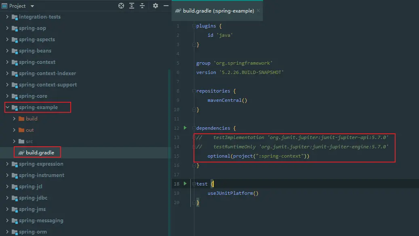
Task: Fold the plugins block at line 1
Action: coord(194,26)
